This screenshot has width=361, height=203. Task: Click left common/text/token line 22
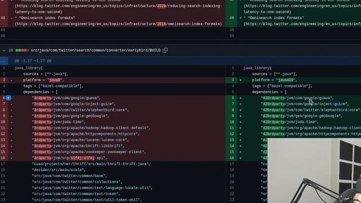tap(76, 194)
